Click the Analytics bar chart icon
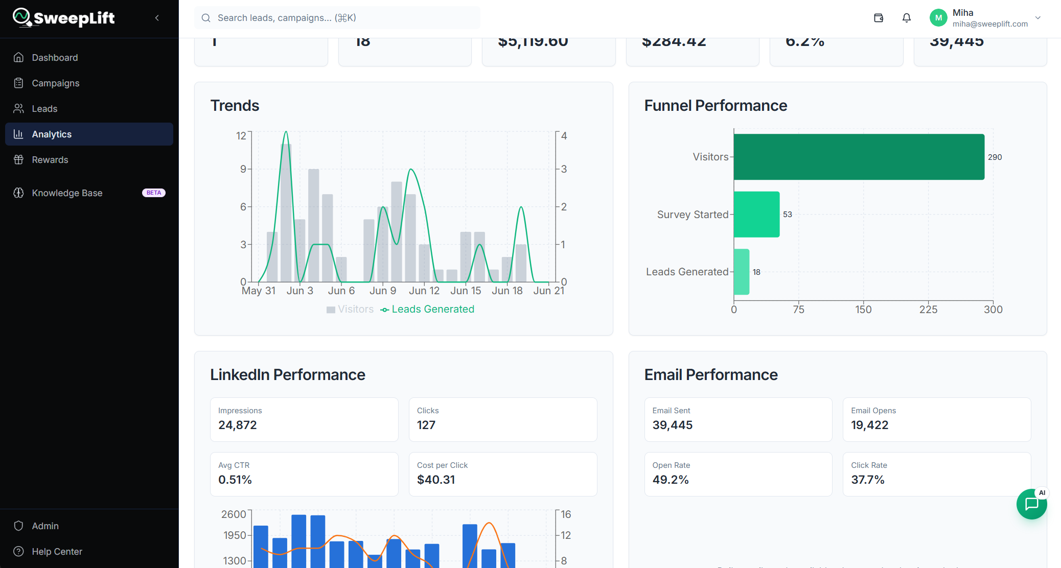This screenshot has height=568, width=1061. [x=19, y=134]
